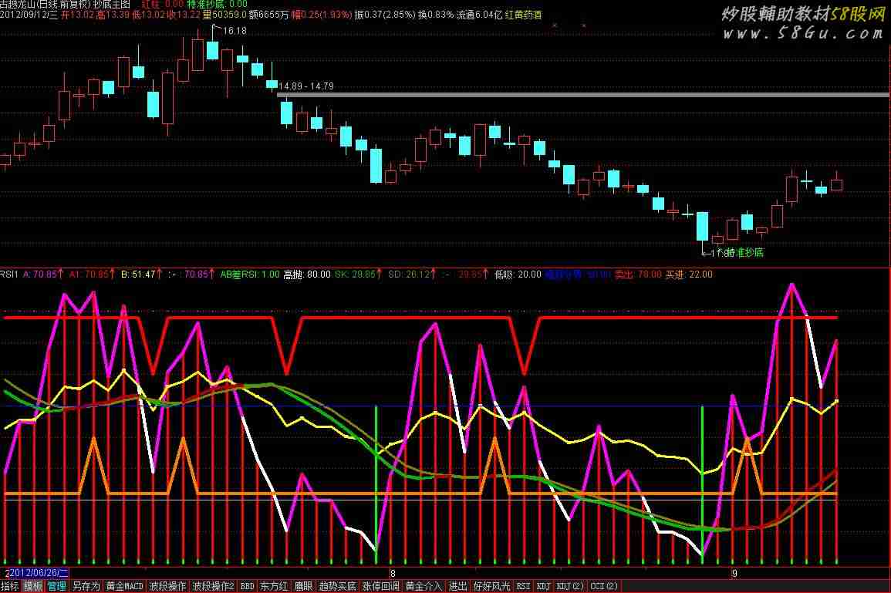Viewport: 891px width, 593px height.
Task: Click the BBD indicator tab
Action: 247,586
